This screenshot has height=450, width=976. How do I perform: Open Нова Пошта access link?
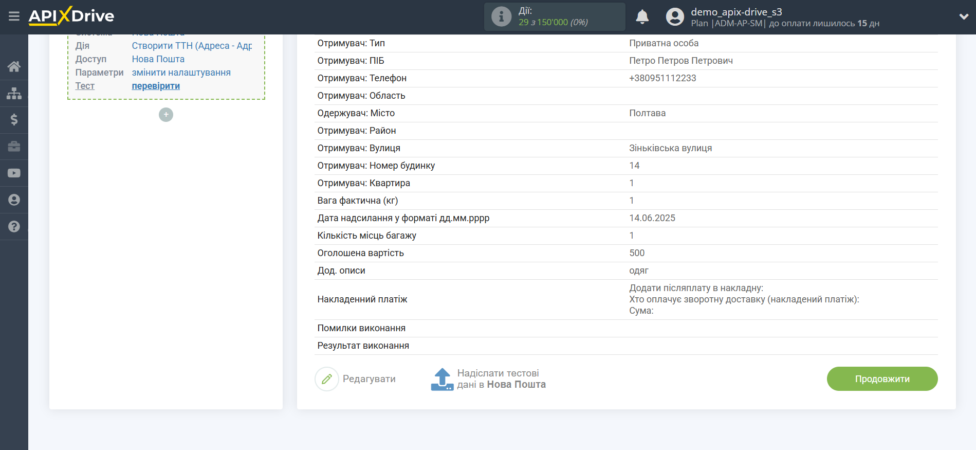tap(158, 59)
